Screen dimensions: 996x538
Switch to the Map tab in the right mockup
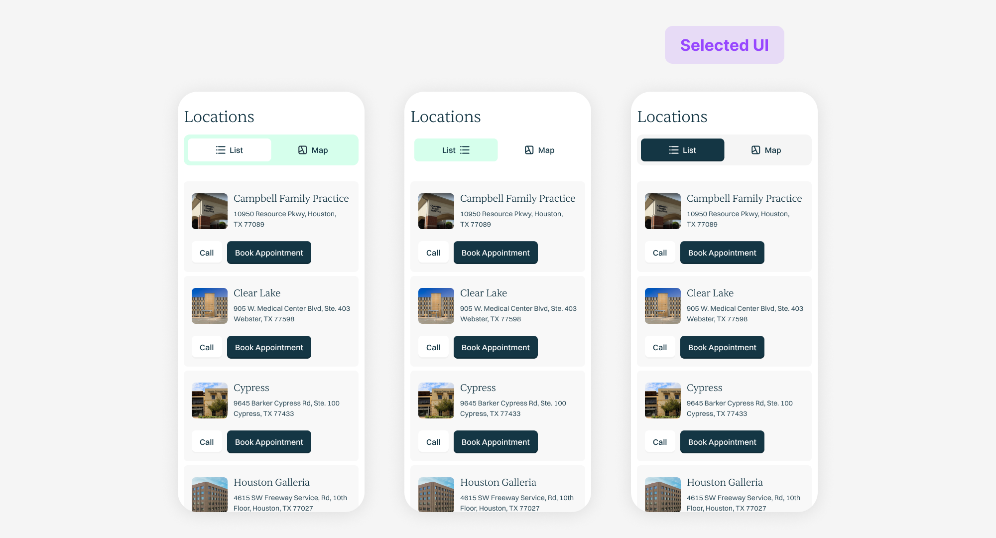pyautogui.click(x=767, y=150)
